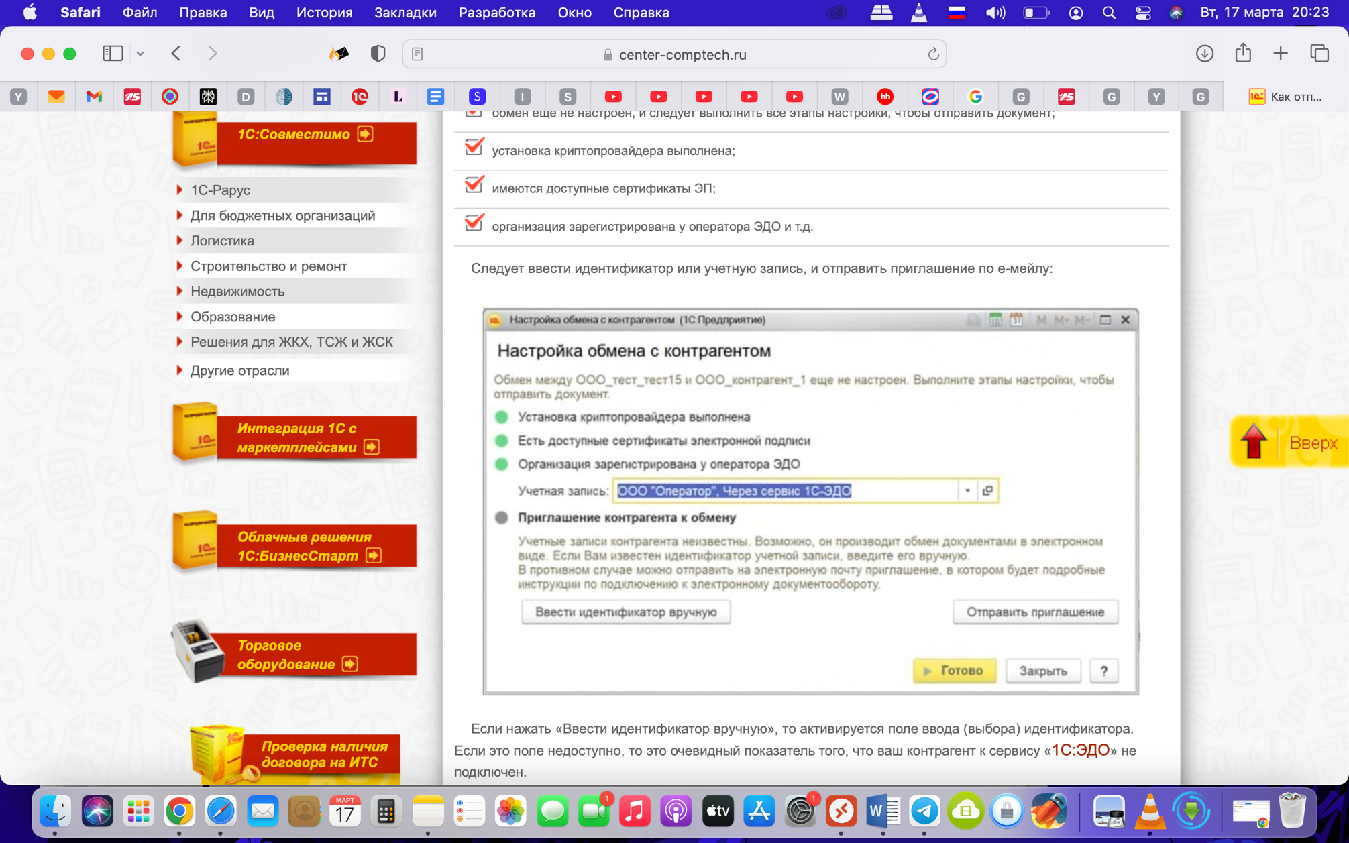Open tab overview icon in Safari
Viewport: 1349px width, 843px height.
pyautogui.click(x=1319, y=54)
